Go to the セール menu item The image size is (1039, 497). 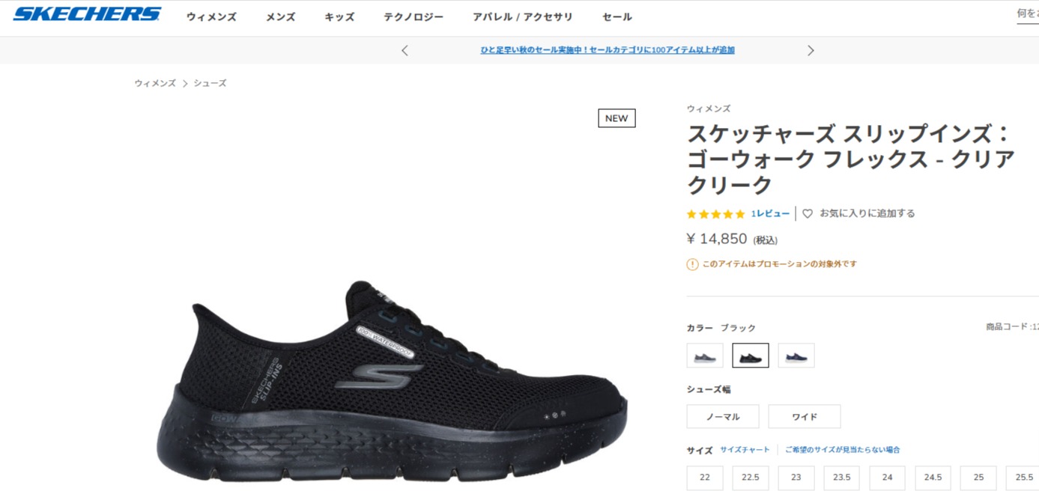point(617,16)
